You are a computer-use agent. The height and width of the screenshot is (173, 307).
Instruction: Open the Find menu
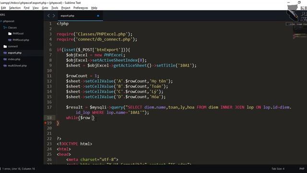(26, 8)
